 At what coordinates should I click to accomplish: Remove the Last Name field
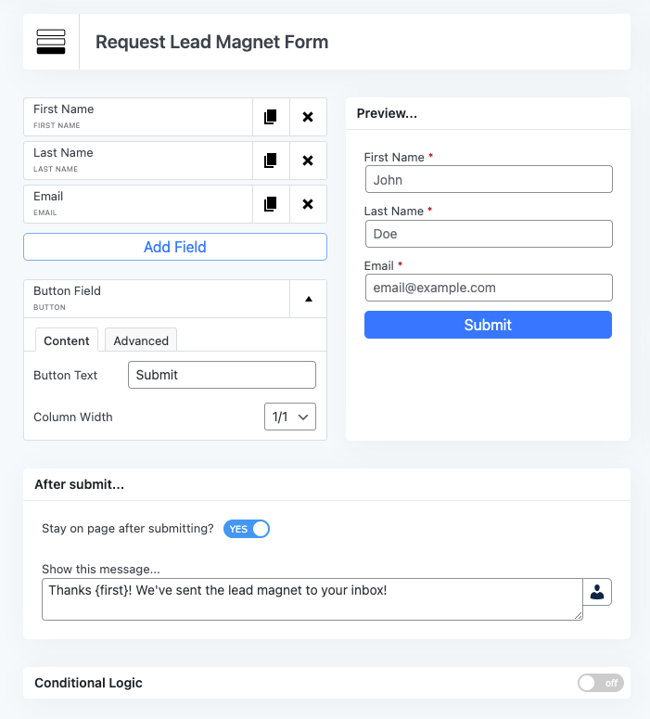(x=308, y=160)
